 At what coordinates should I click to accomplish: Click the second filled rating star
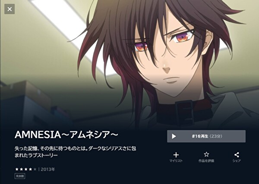(x=21, y=169)
